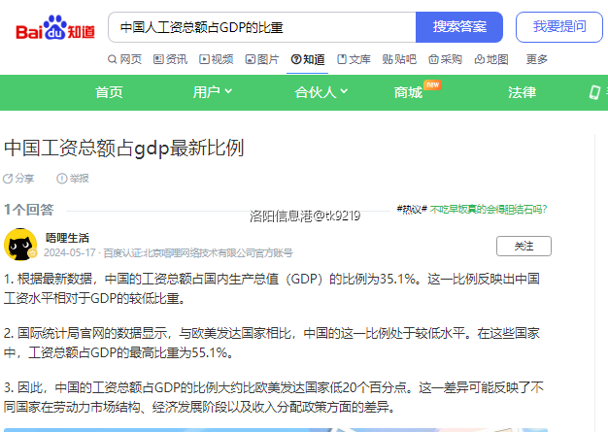Open the 唔哩生活 user name link
Screen dimensions: 608x432
pos(67,238)
